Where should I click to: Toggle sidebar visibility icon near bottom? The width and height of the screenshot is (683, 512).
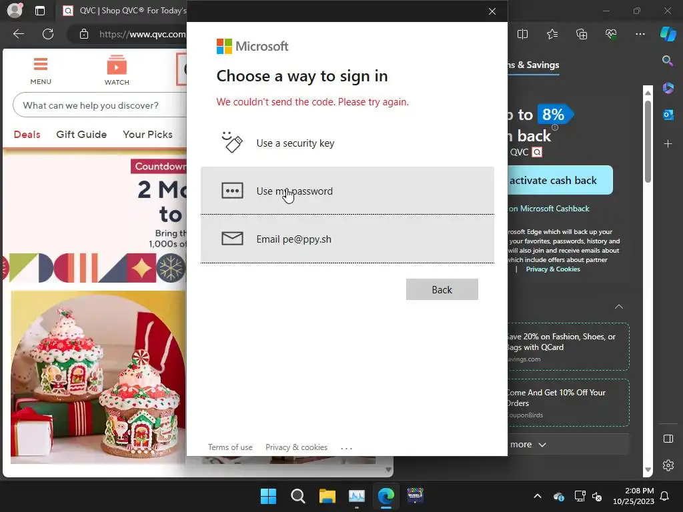pos(668,439)
